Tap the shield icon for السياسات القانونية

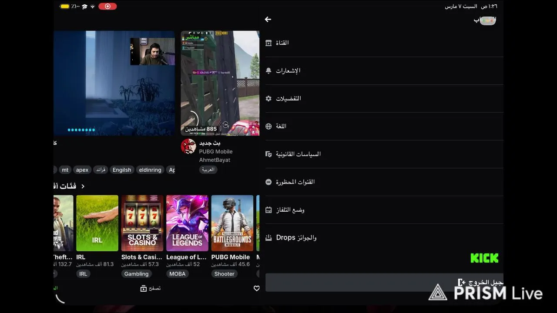pos(268,154)
